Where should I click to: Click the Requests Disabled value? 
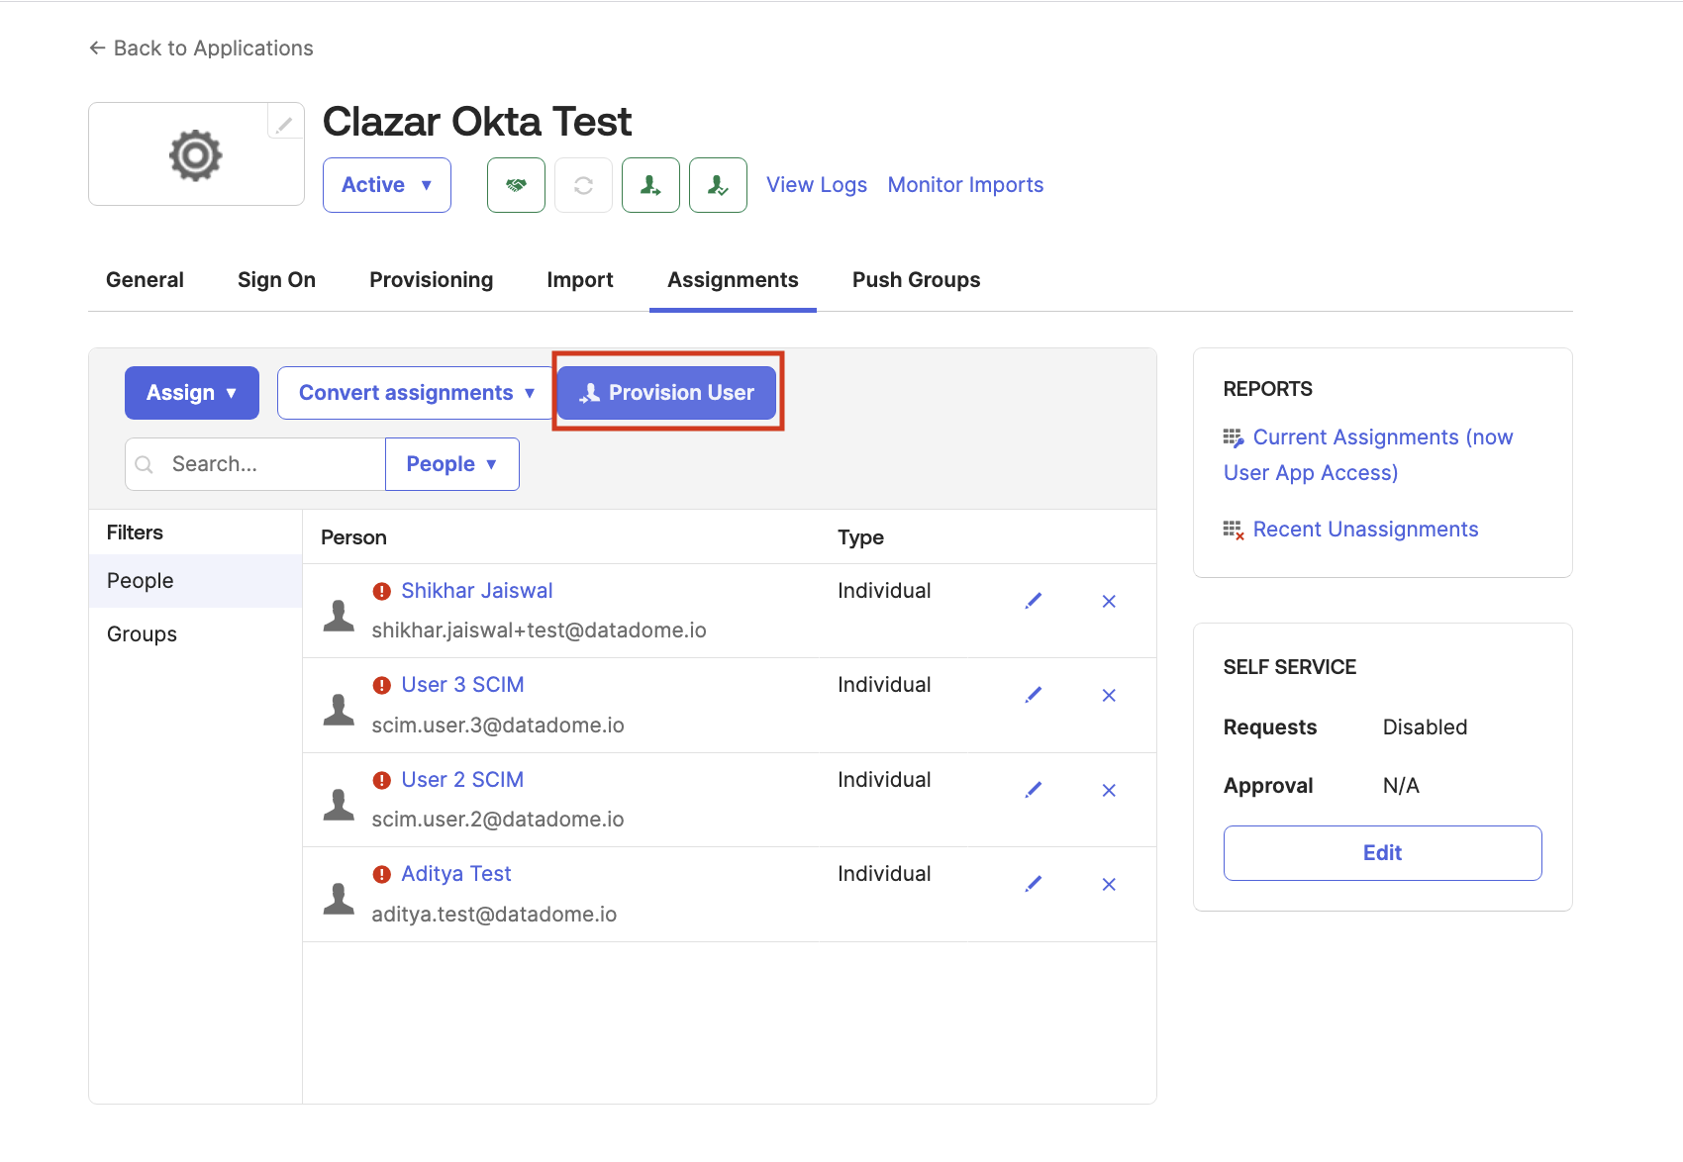click(1426, 727)
